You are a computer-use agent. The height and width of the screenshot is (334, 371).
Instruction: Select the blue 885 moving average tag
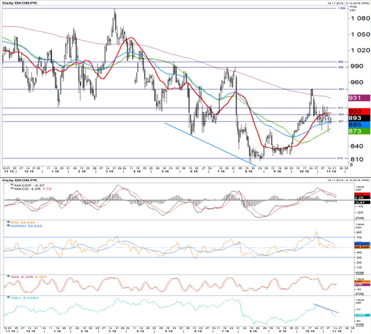(359, 125)
